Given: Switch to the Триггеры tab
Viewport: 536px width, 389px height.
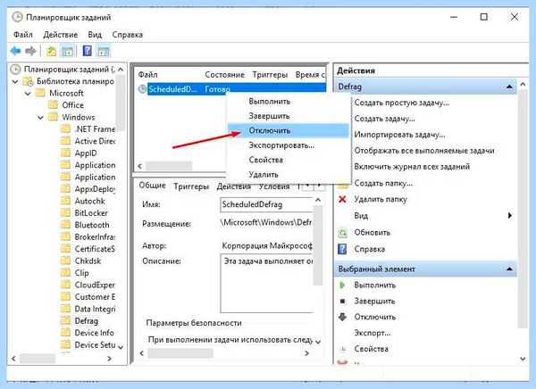Looking at the screenshot, I should (x=191, y=186).
